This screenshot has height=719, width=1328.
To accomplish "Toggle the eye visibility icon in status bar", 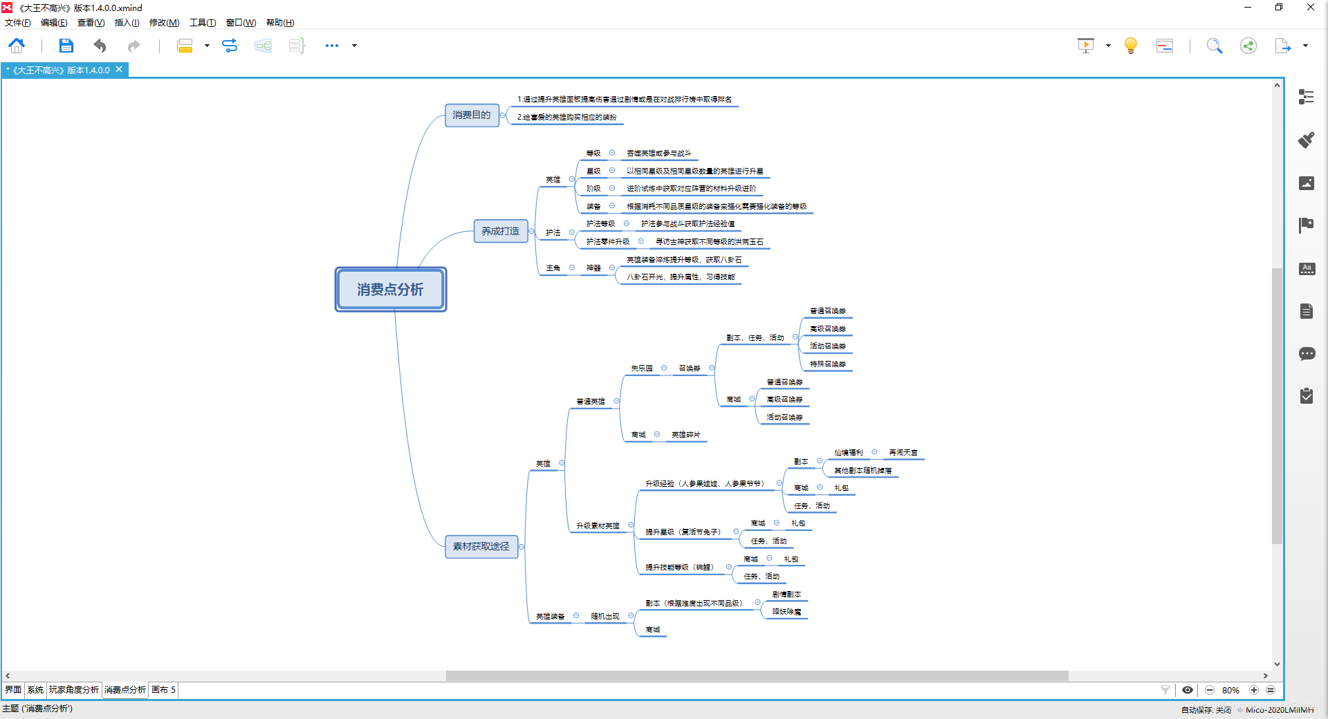I will (1188, 690).
